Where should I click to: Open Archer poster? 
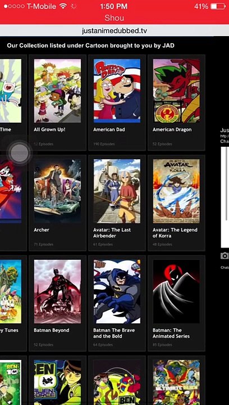57,191
